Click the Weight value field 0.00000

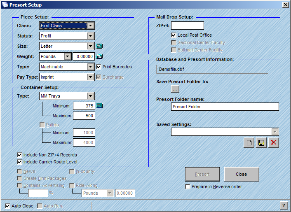coord(84,56)
